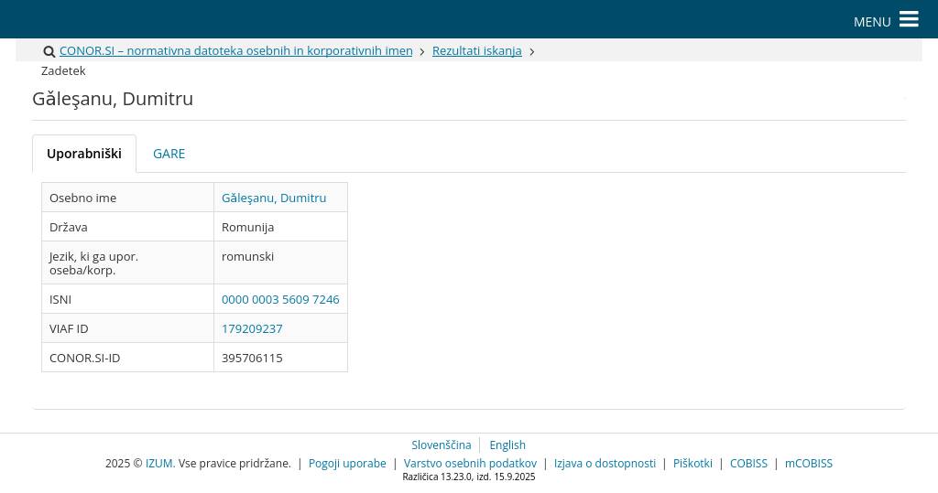
Task: Open Pogoji uporabe in footer
Action: [x=347, y=464]
